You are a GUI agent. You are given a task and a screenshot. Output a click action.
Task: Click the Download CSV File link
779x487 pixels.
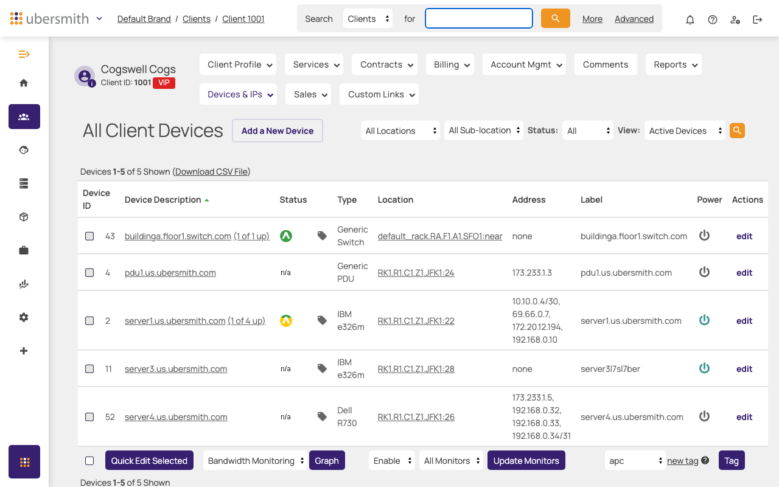211,172
